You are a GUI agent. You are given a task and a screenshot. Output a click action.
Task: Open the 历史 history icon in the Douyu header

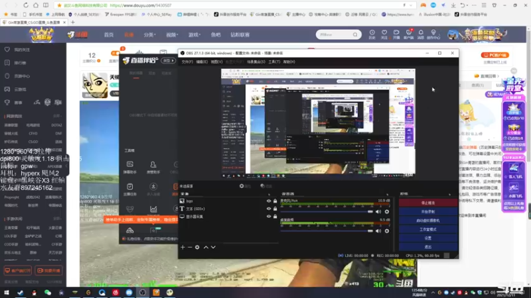372,34
